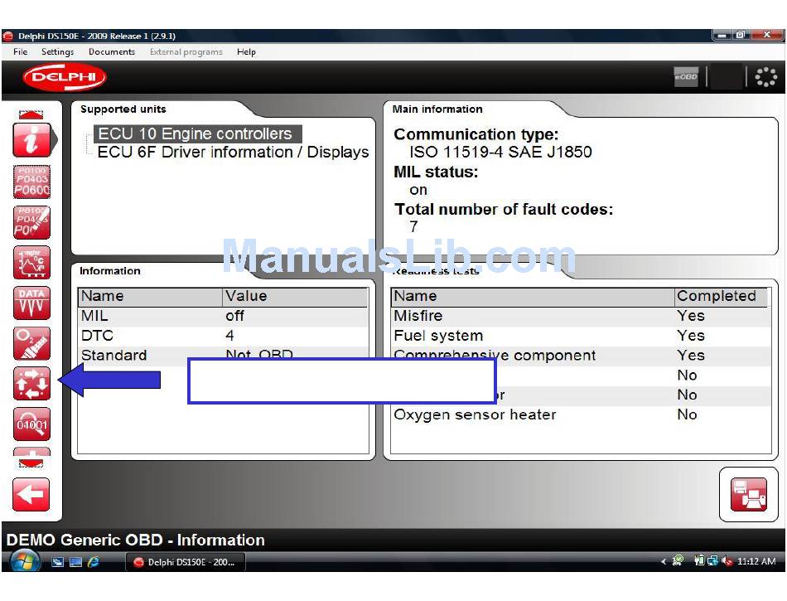Select the MIL row in Information table
Image resolution: width=787 pixels, height=601 pixels.
(223, 316)
